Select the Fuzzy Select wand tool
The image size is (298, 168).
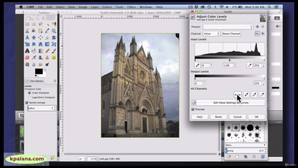(x=47, y=24)
